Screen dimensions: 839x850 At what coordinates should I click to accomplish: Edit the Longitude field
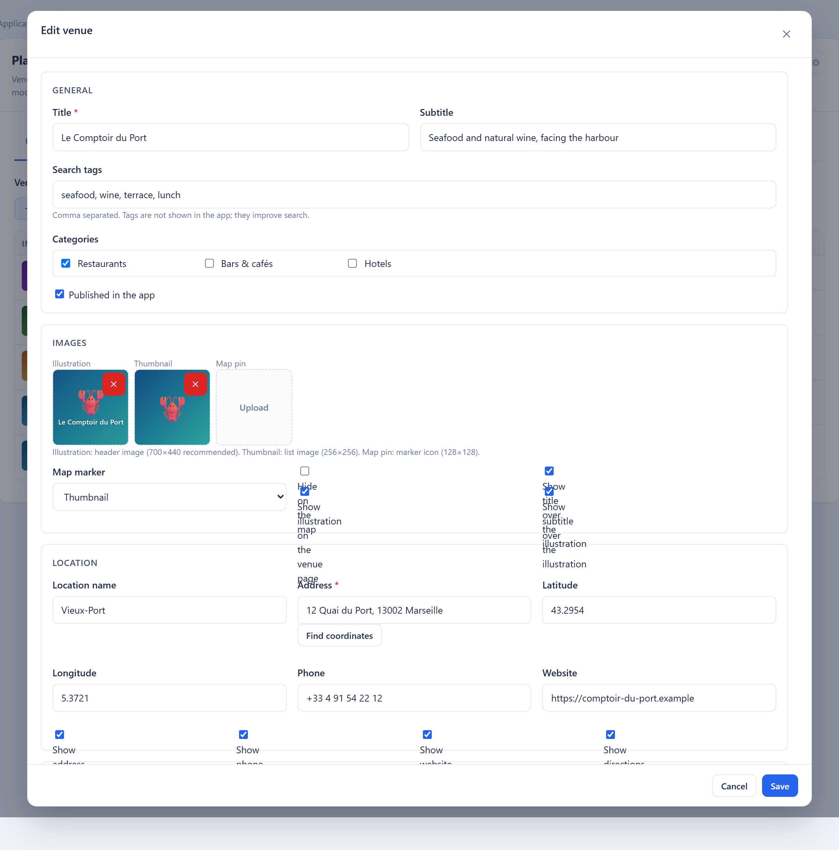pyautogui.click(x=169, y=698)
